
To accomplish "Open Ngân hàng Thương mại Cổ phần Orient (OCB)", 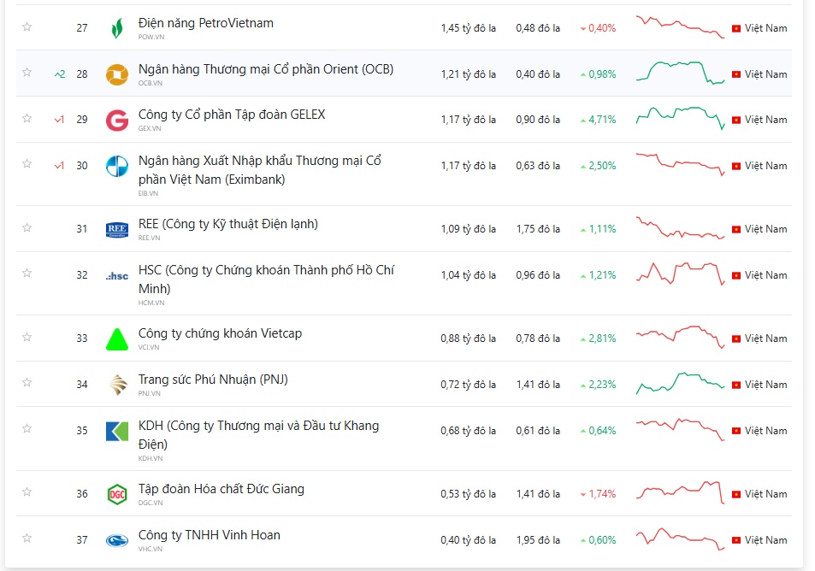I will click(266, 69).
